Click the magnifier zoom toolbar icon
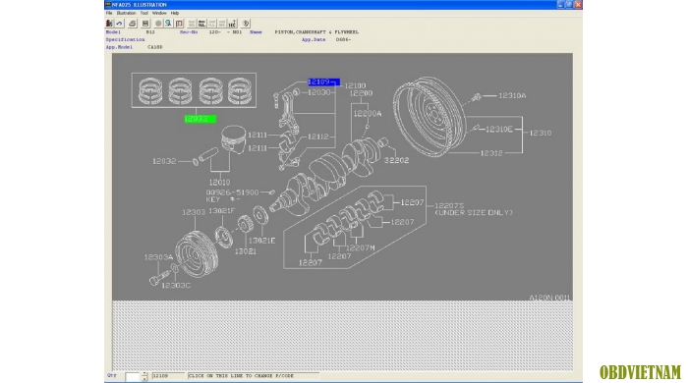Viewport: 688px width, 383px height. [168, 24]
